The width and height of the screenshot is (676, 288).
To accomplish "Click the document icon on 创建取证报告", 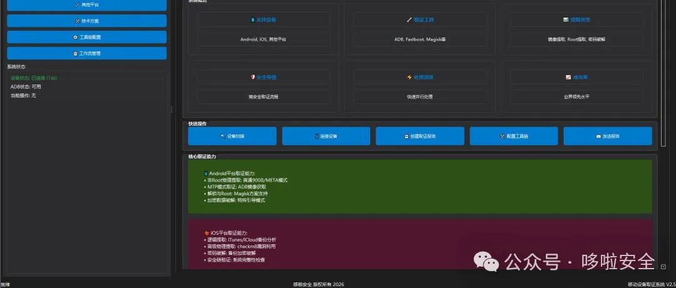I will coord(406,136).
